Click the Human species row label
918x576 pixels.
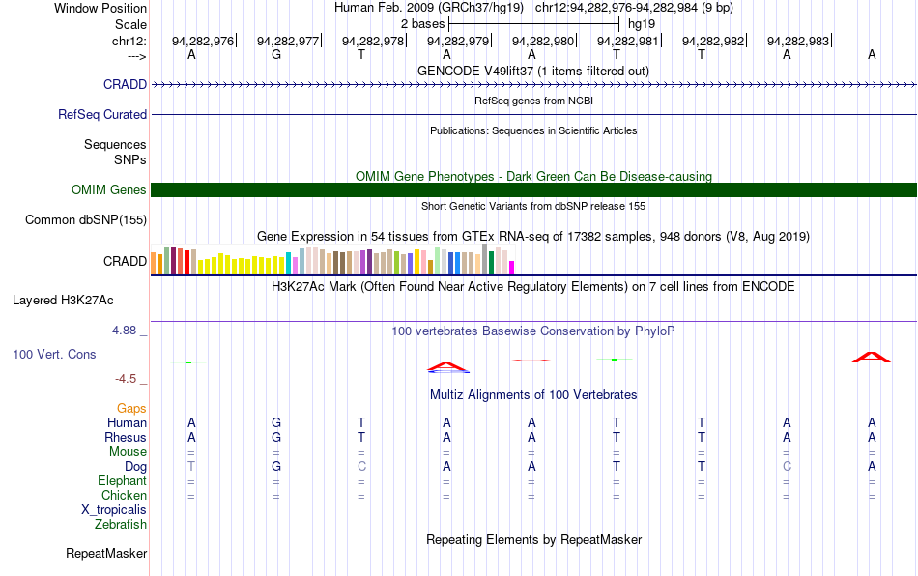click(127, 422)
